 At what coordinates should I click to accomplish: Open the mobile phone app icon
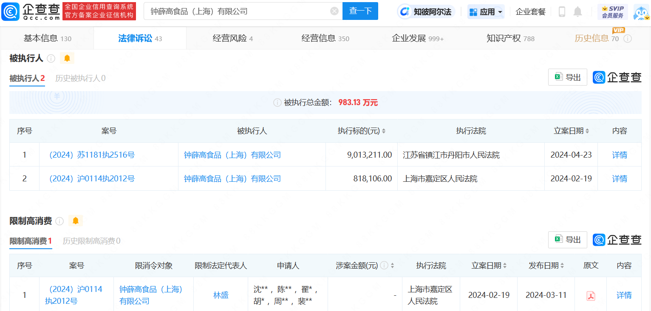point(562,11)
